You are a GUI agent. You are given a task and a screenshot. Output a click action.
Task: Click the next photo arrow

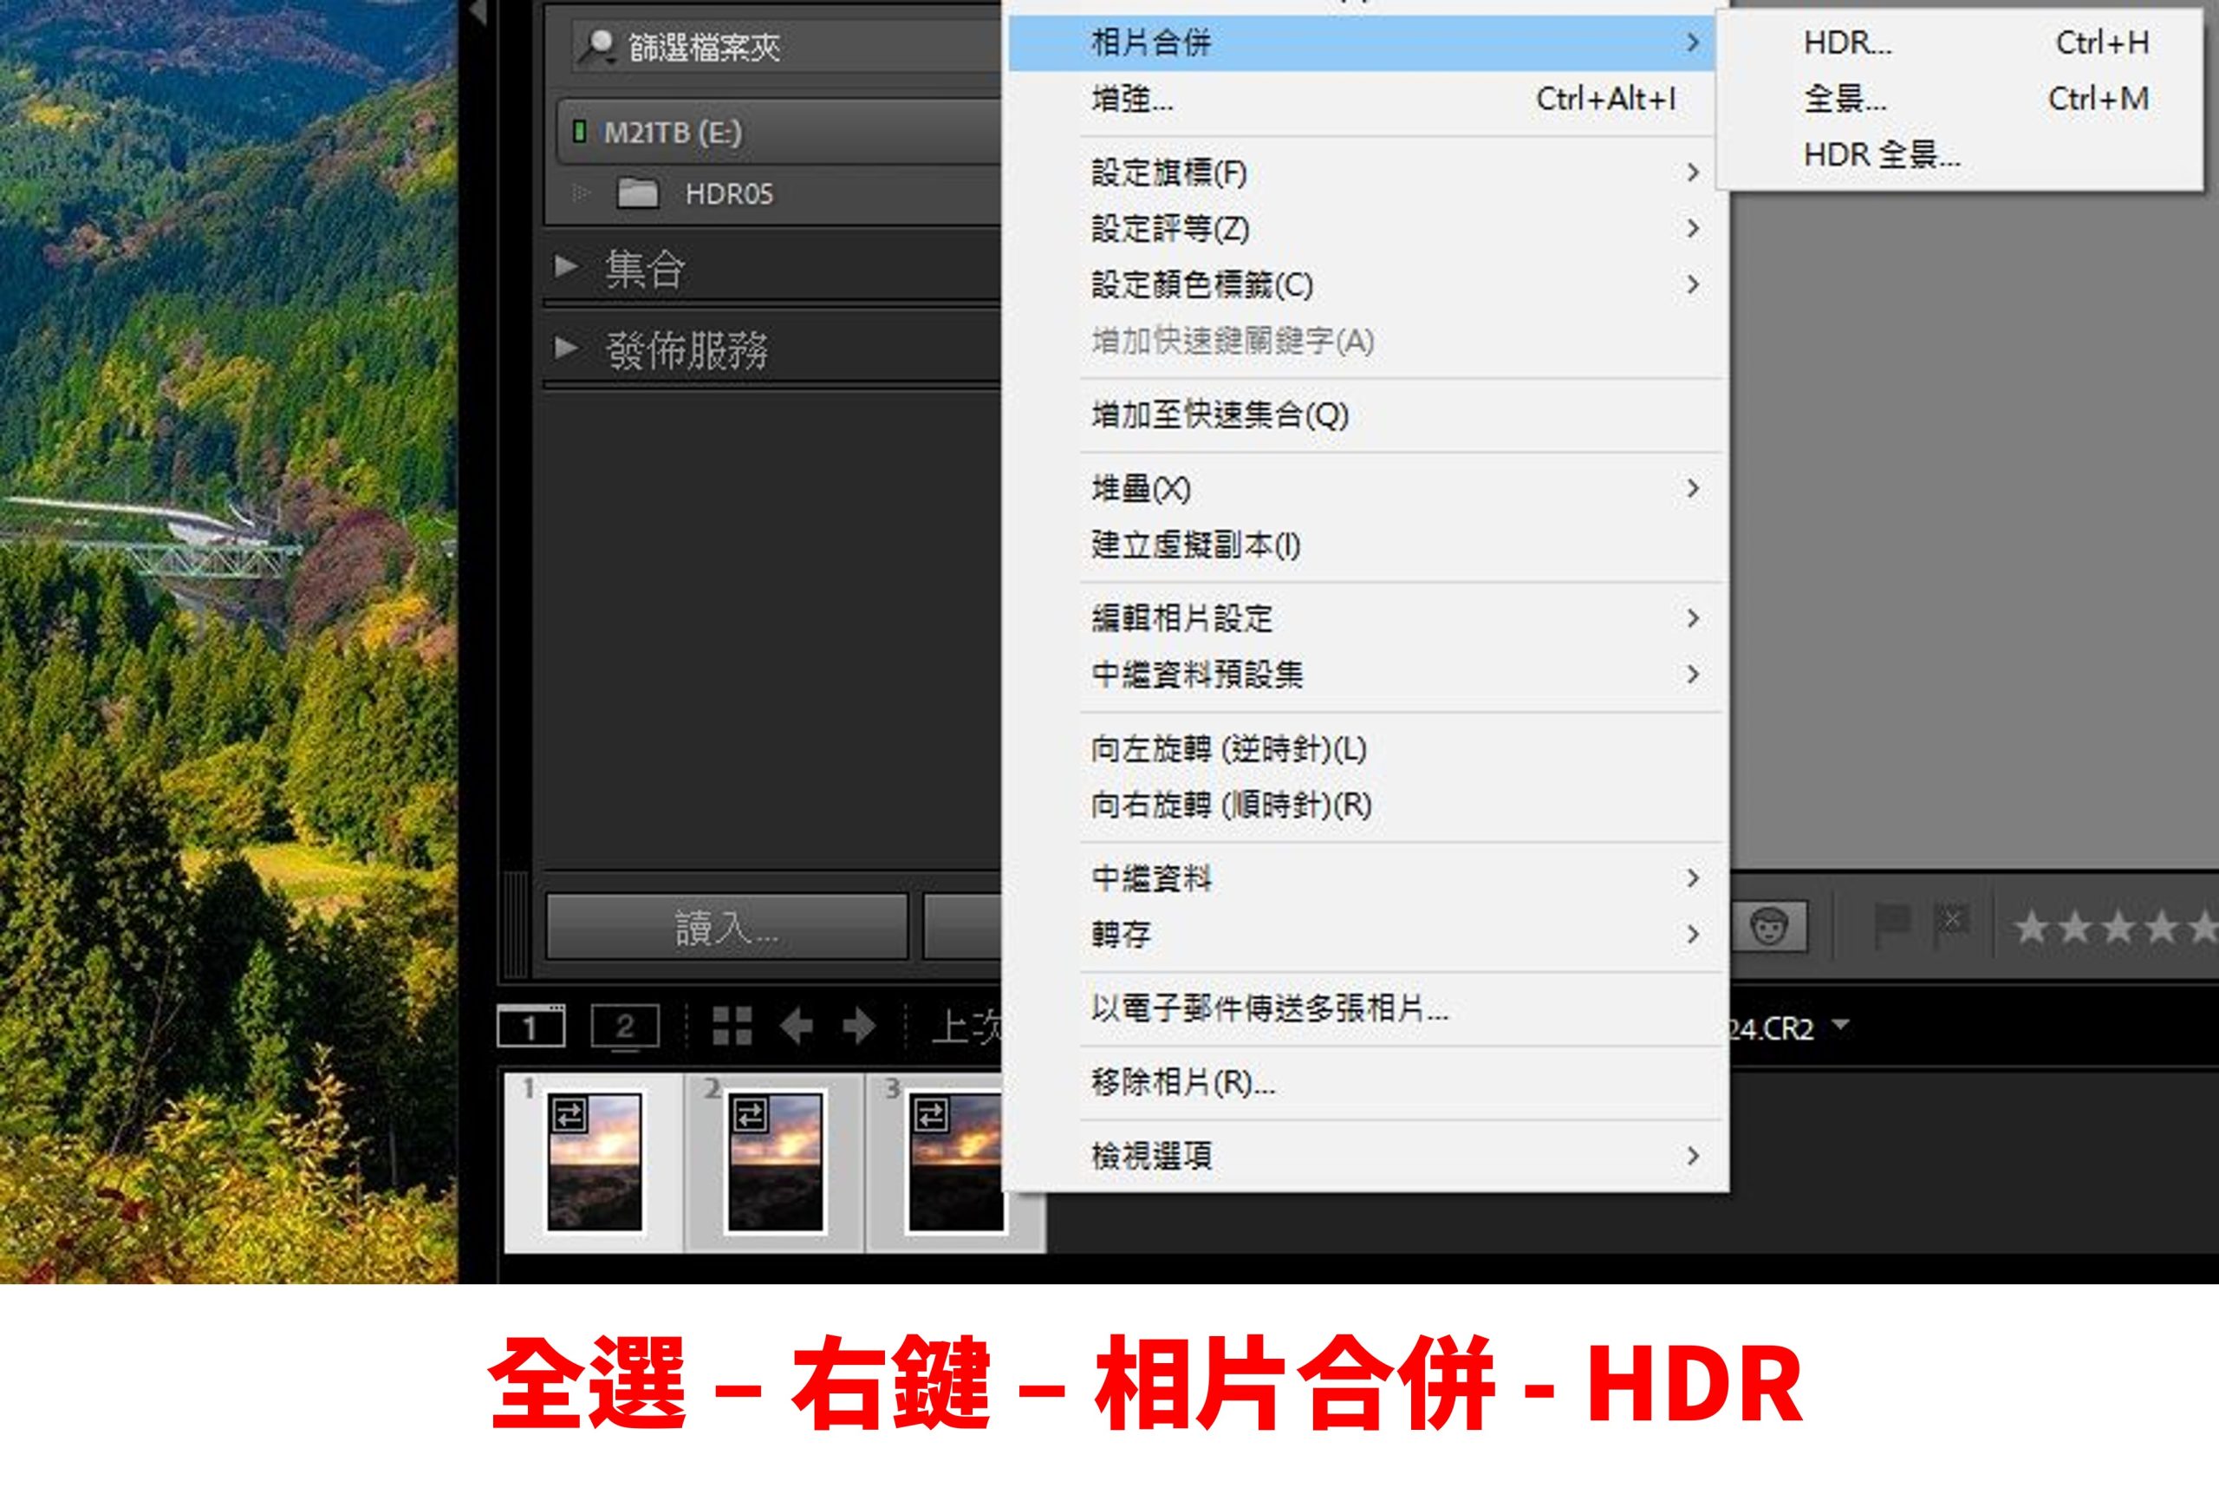point(858,1027)
